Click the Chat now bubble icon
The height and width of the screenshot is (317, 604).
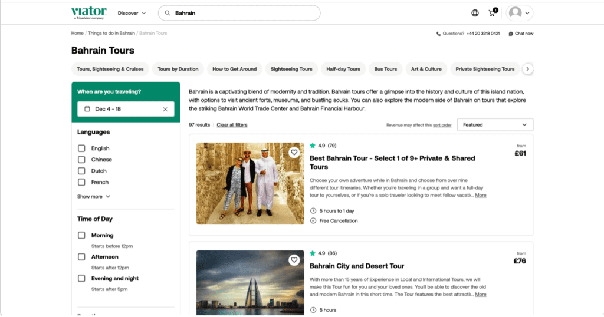(x=511, y=34)
